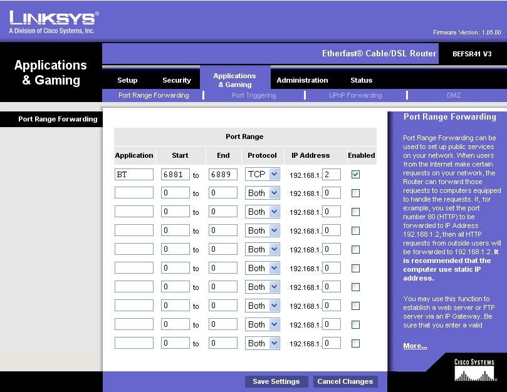Click the Protocol column header

(262, 155)
